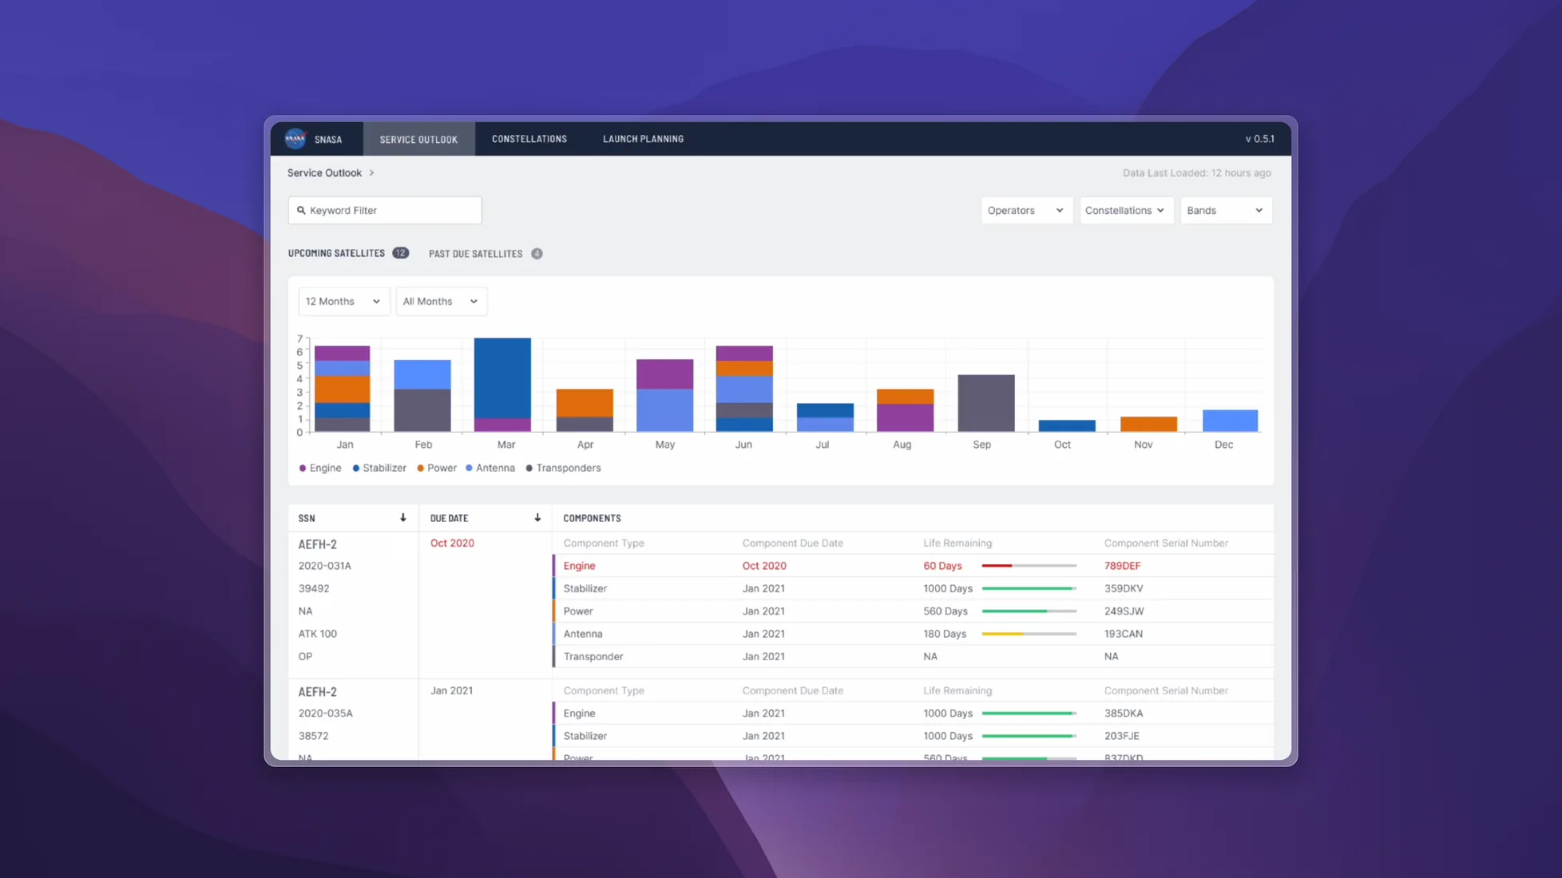The height and width of the screenshot is (878, 1562).
Task: Click Engine serial number 789DEF
Action: pos(1122,566)
